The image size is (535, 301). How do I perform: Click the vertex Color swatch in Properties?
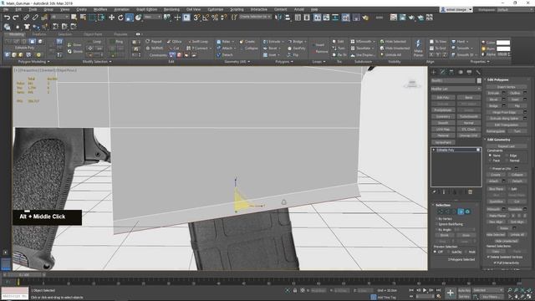[x=503, y=43]
